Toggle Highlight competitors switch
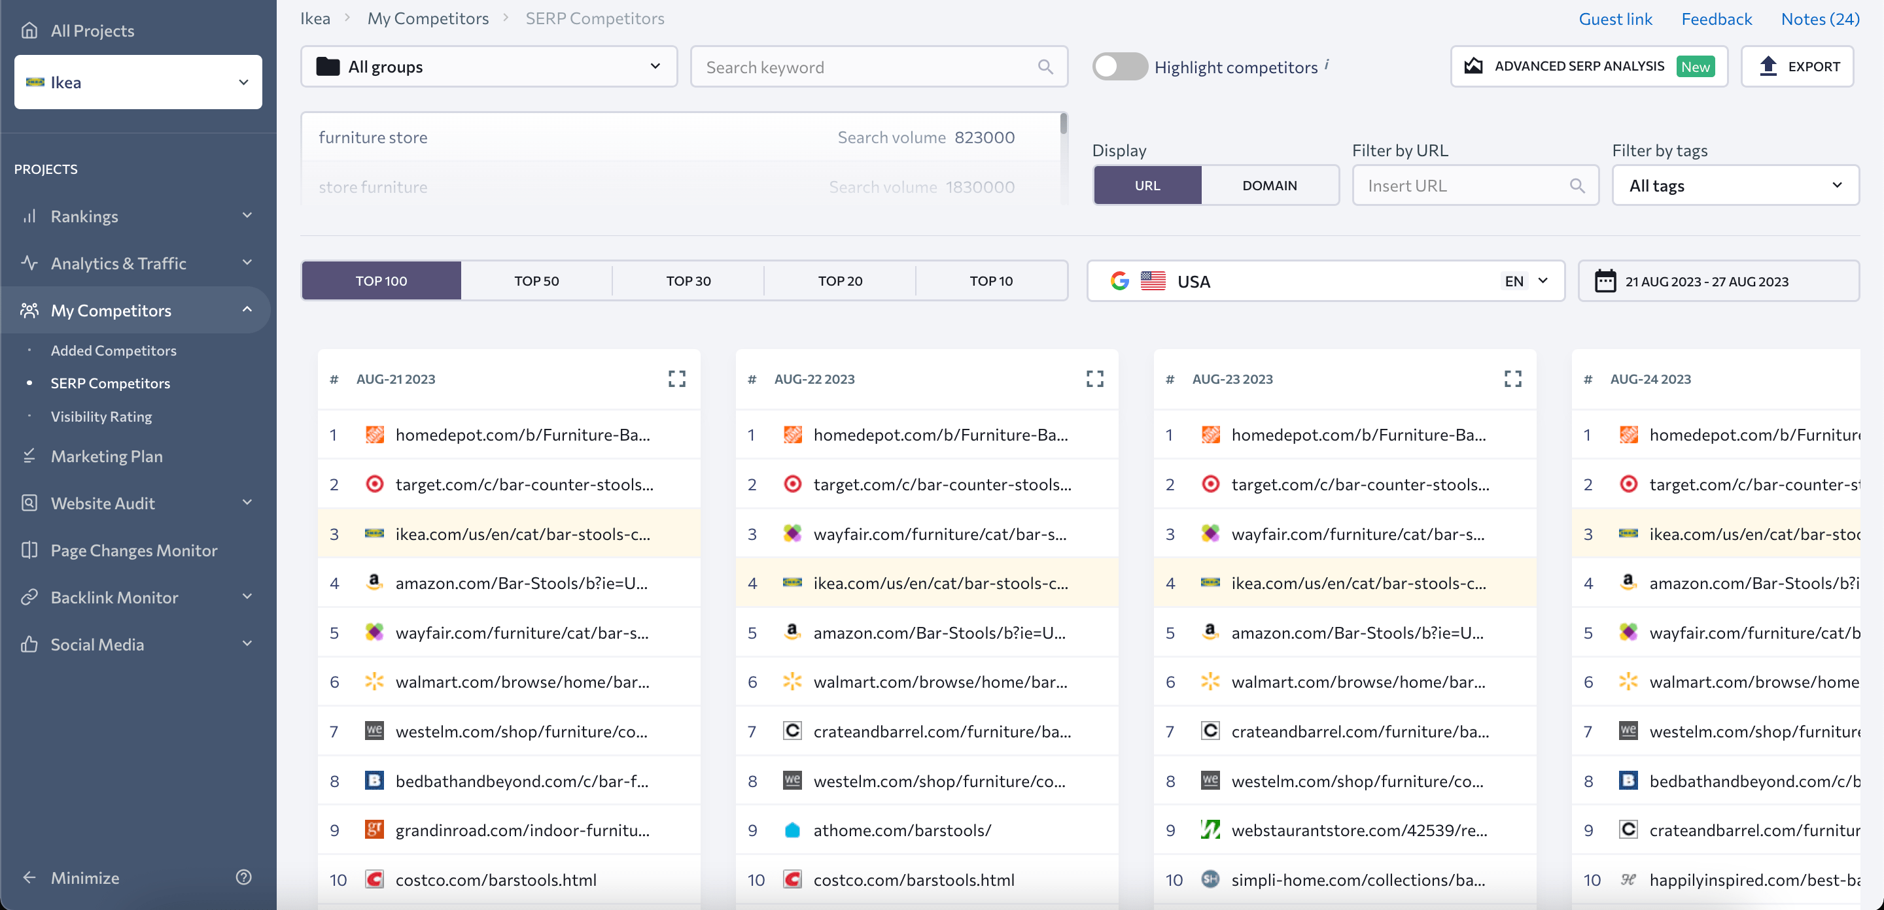The height and width of the screenshot is (910, 1884). tap(1119, 67)
